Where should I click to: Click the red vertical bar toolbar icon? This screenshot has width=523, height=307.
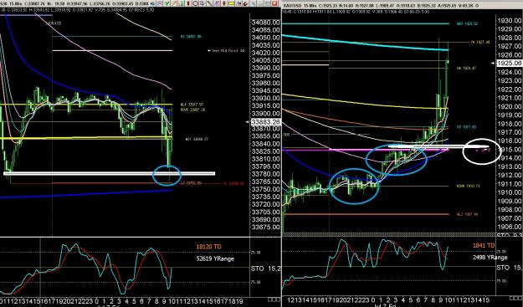[188, 3]
